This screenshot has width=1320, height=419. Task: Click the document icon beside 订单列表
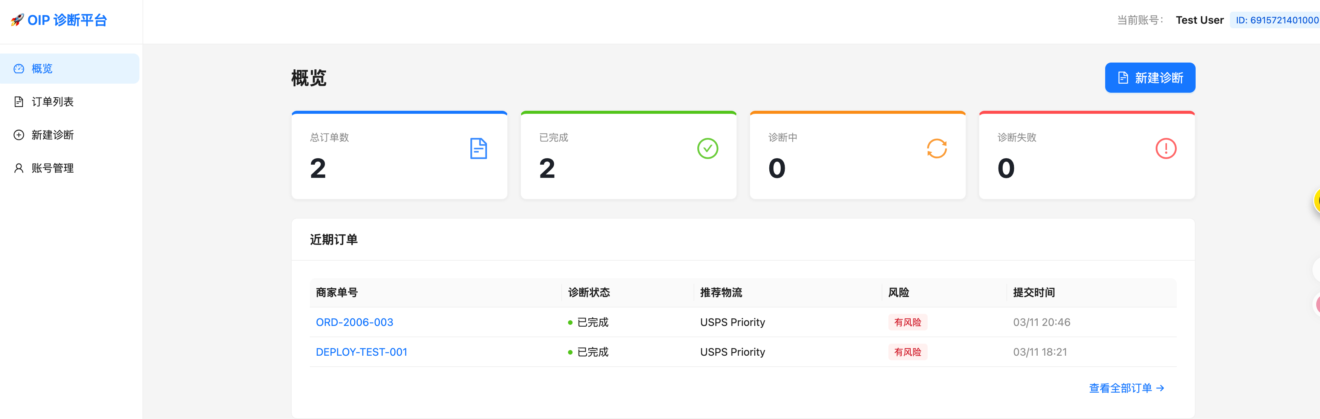(x=19, y=102)
